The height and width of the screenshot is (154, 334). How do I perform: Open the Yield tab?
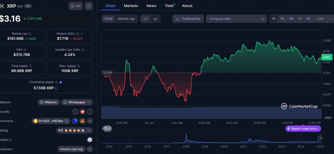click(x=169, y=6)
